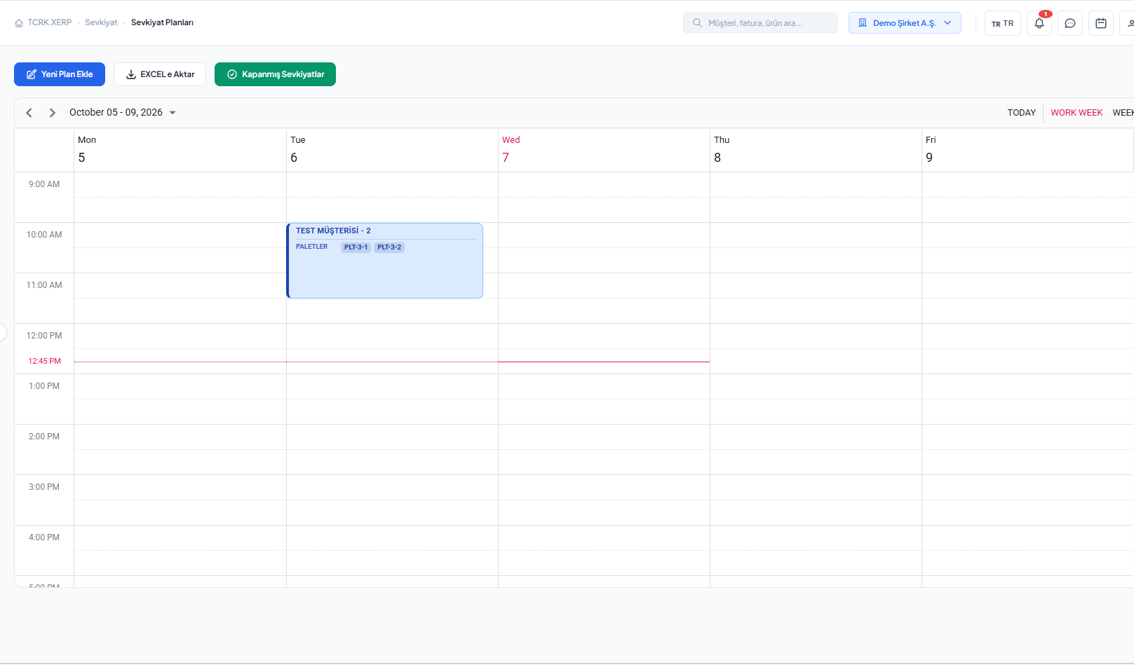Viewport: 1134px width, 665px height.
Task: Open the chat messages icon
Action: pos(1070,23)
